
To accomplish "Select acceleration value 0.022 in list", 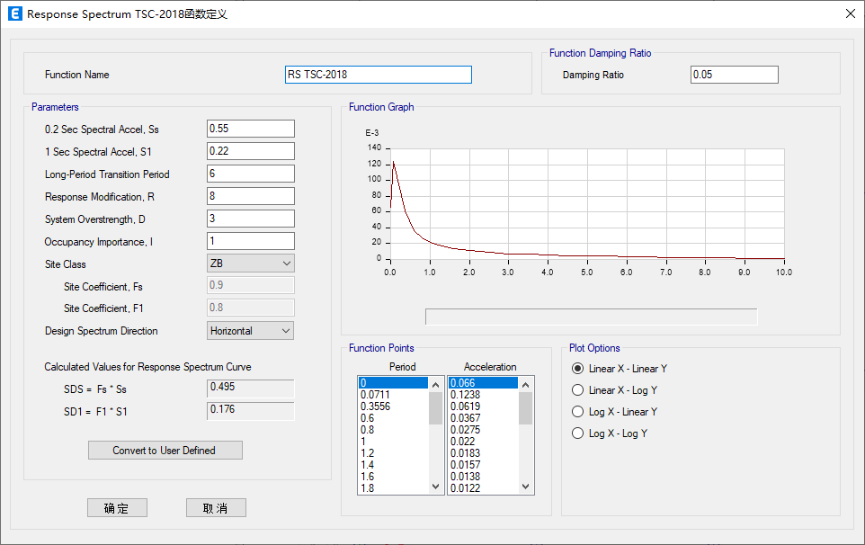I will click(x=483, y=442).
